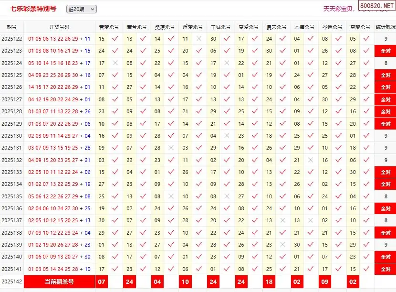Viewport: 396px width, 292px height.
Task: Click the 全对 badge in row 2025141
Action: [x=386, y=269]
